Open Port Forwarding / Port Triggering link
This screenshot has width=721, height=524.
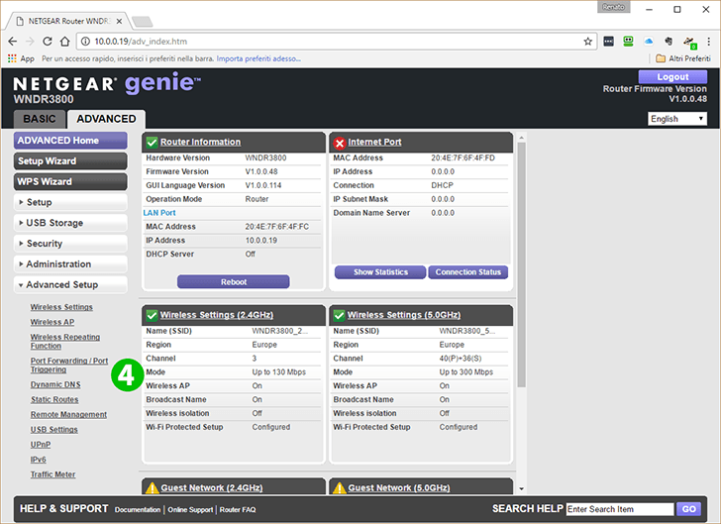(69, 366)
